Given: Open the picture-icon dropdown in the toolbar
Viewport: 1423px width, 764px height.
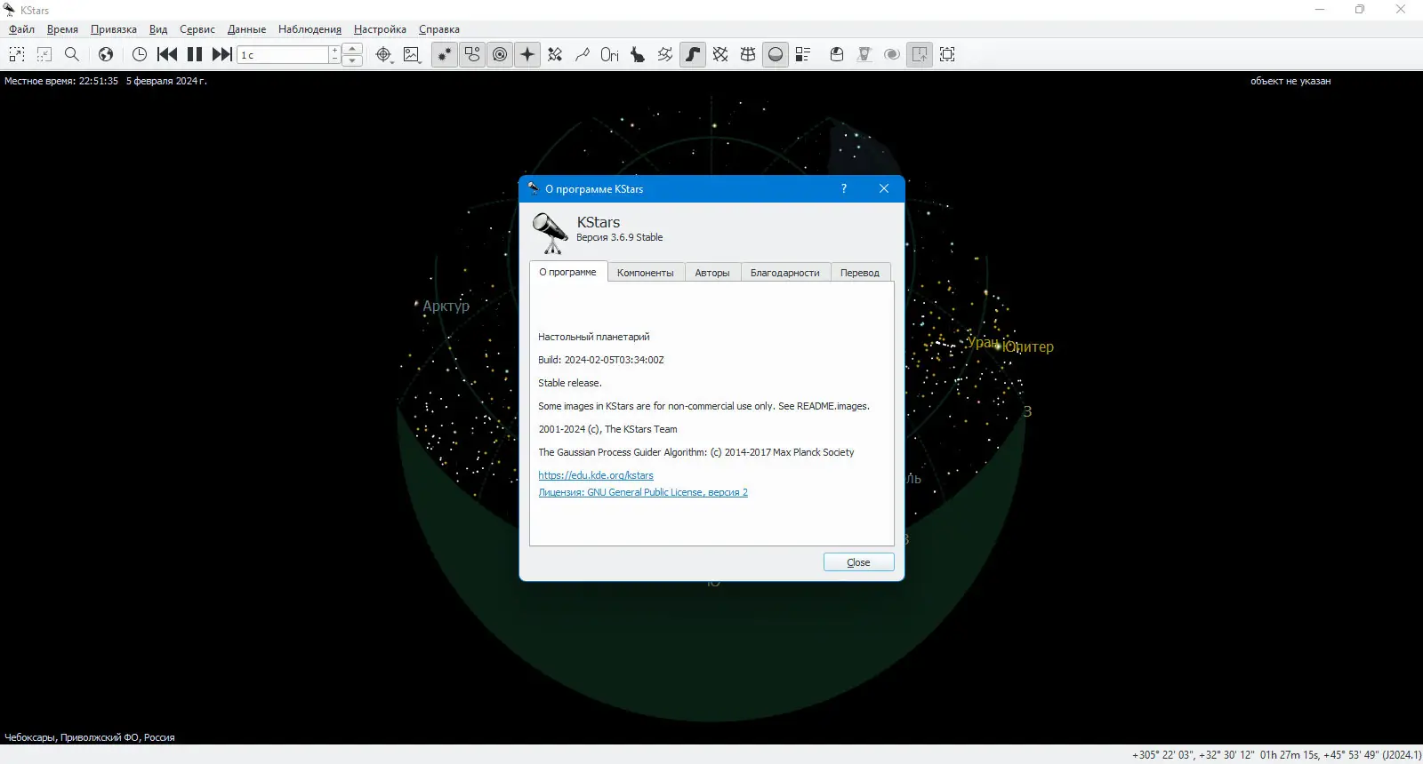Looking at the screenshot, I should [412, 54].
